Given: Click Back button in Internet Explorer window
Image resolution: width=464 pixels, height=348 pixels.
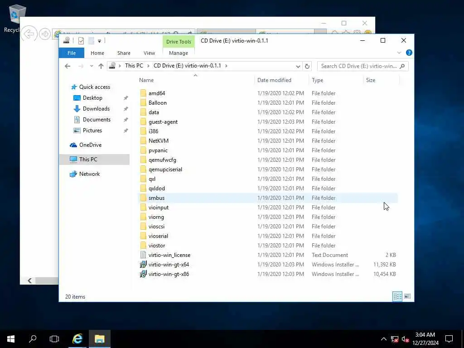Looking at the screenshot, I should pyautogui.click(x=29, y=34).
